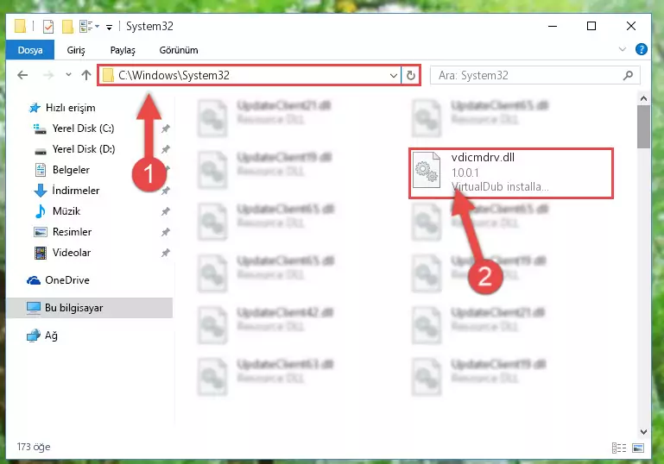Click the vertical scrollbar thumb
The height and width of the screenshot is (464, 664).
643,127
